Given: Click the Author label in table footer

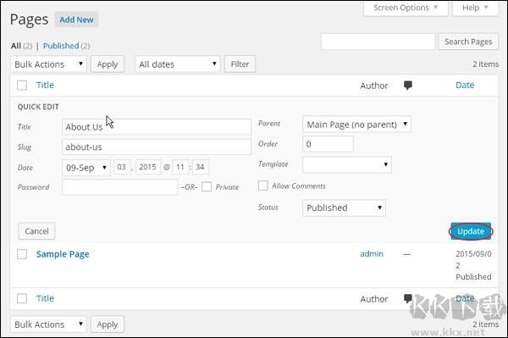Looking at the screenshot, I should [x=374, y=299].
